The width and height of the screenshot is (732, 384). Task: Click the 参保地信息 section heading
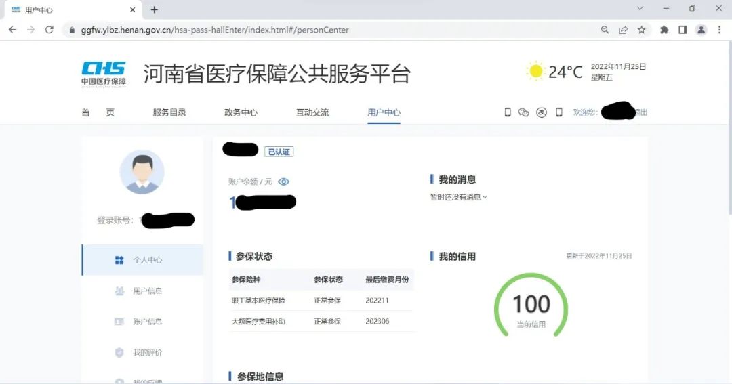(x=260, y=377)
